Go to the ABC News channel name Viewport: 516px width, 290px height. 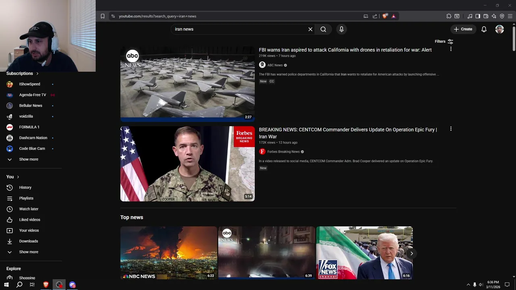tap(275, 65)
